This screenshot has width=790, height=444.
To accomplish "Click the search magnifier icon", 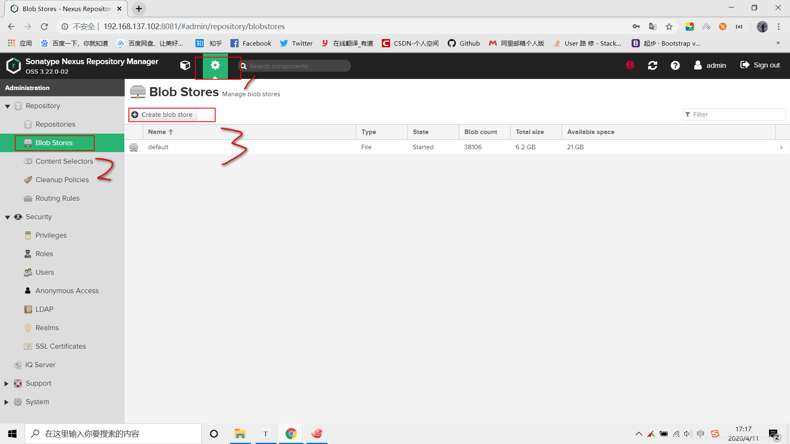I will point(244,66).
